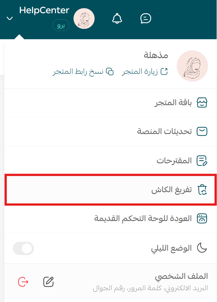
Task: Toggle the الوضع الليلي switch
Action: [23, 248]
